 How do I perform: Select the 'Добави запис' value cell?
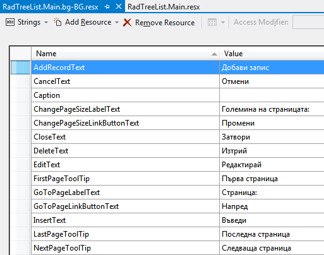click(x=272, y=68)
